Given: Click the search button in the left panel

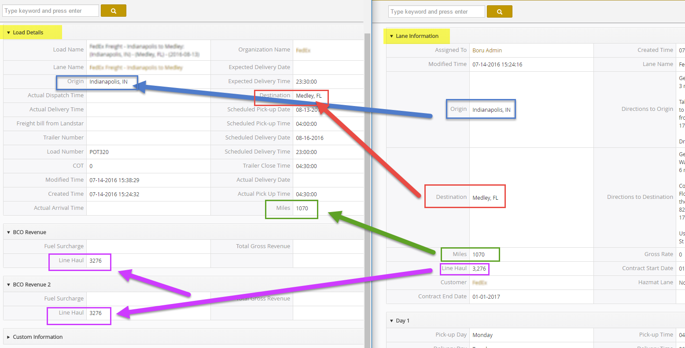Looking at the screenshot, I should tap(114, 11).
